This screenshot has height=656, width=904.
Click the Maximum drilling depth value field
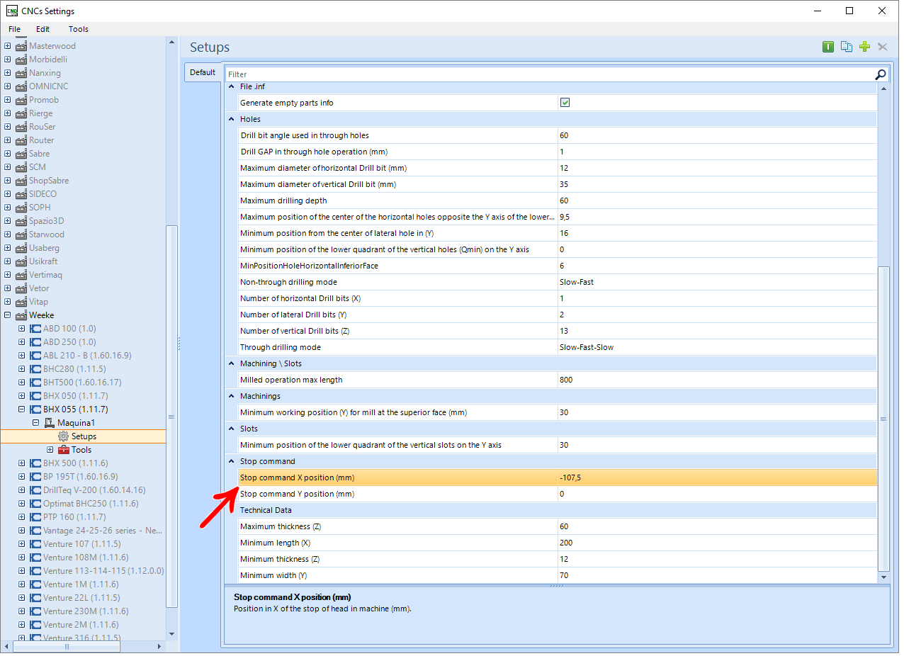tap(716, 200)
